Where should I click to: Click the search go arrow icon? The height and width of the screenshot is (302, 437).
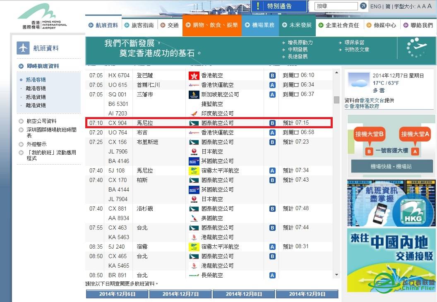[x=363, y=6]
